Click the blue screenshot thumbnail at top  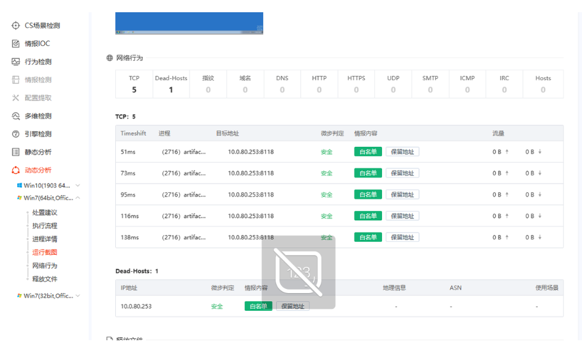[189, 23]
